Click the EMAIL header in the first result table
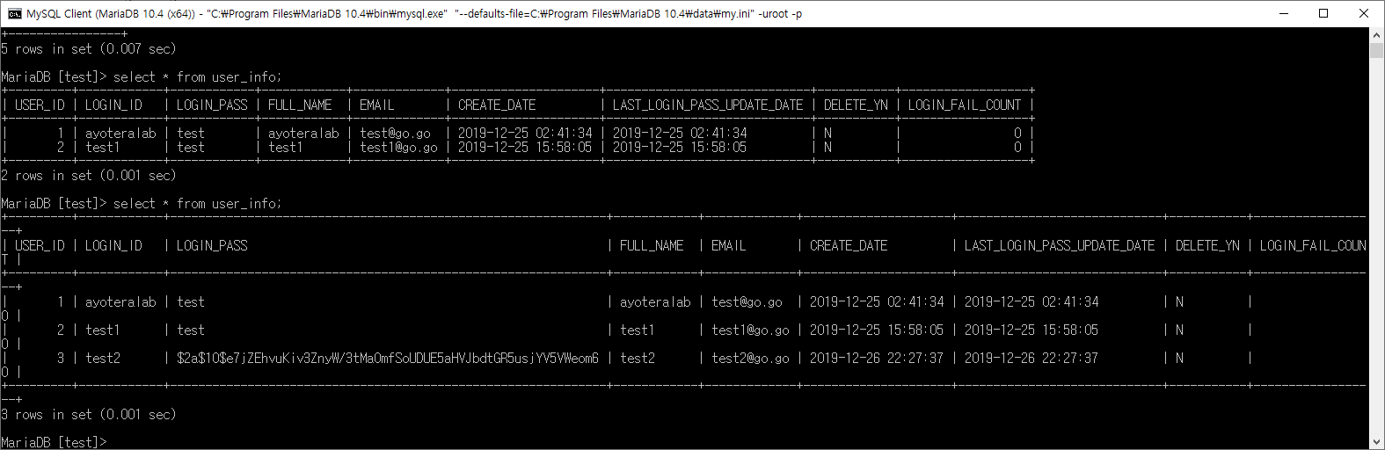Screen dimensions: 1385x450 pos(376,105)
